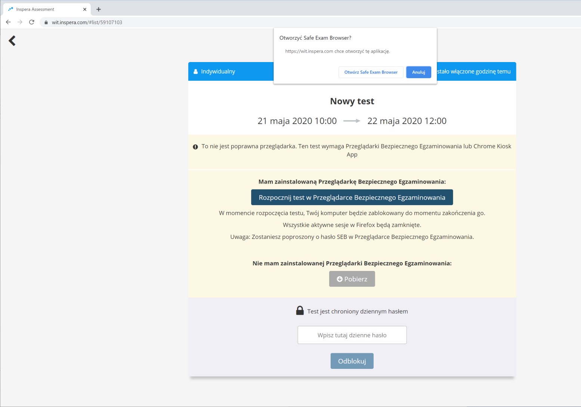Click start date 21 maja 2020 10:00

pyautogui.click(x=297, y=121)
